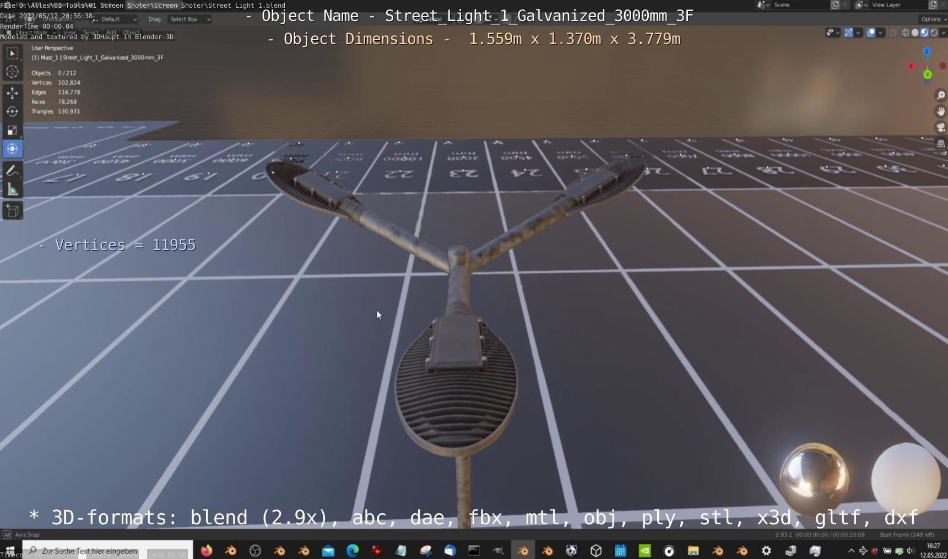Screen dimensions: 948x559
Task: Open the overlays settings dropdown arrow
Action: 880,33
